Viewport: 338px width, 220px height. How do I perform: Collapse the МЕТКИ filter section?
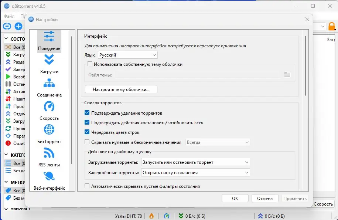click(6, 182)
